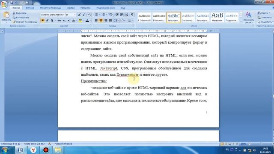Apply the Название style
The image size is (274, 154).
[x=217, y=18]
